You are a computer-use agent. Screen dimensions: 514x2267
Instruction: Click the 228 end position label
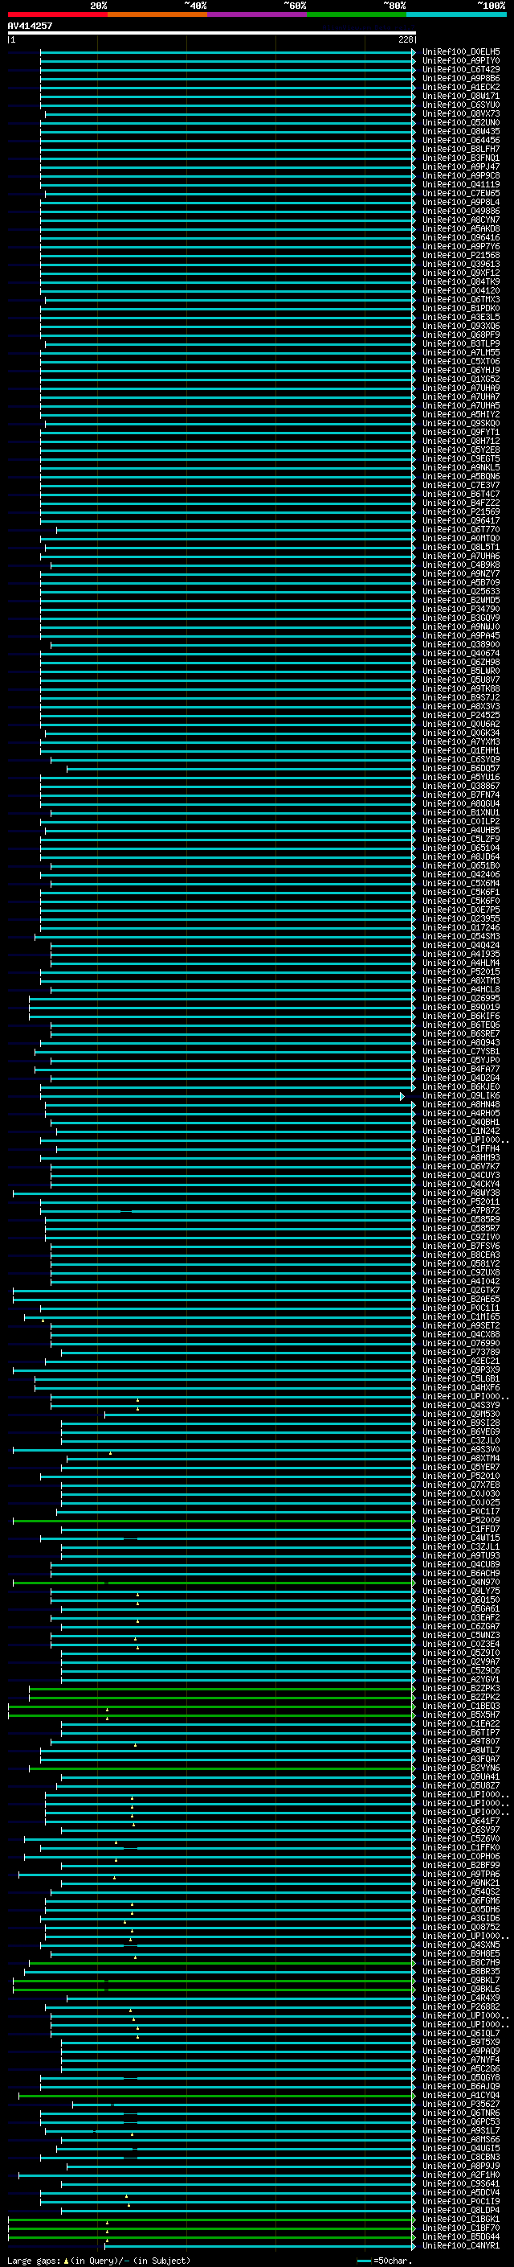pyautogui.click(x=405, y=39)
